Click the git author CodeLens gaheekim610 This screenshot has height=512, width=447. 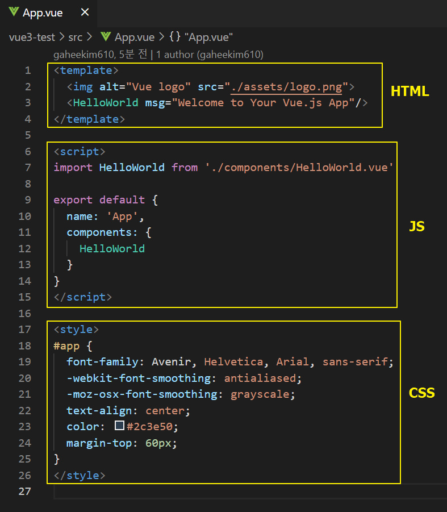(x=158, y=55)
